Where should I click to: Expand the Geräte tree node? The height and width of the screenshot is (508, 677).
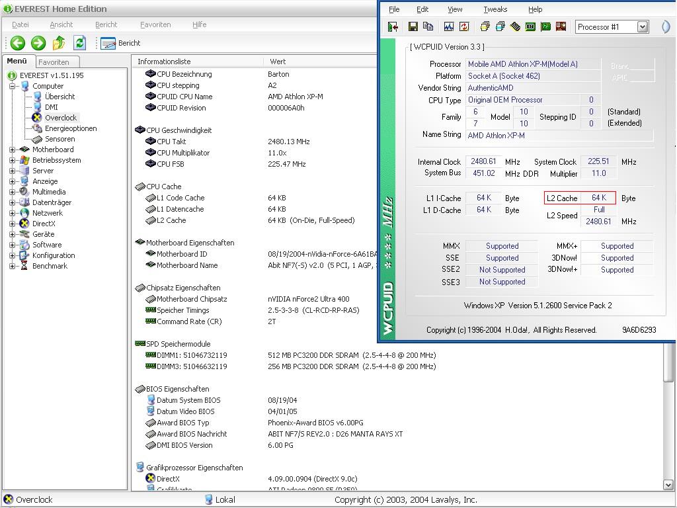(12, 234)
